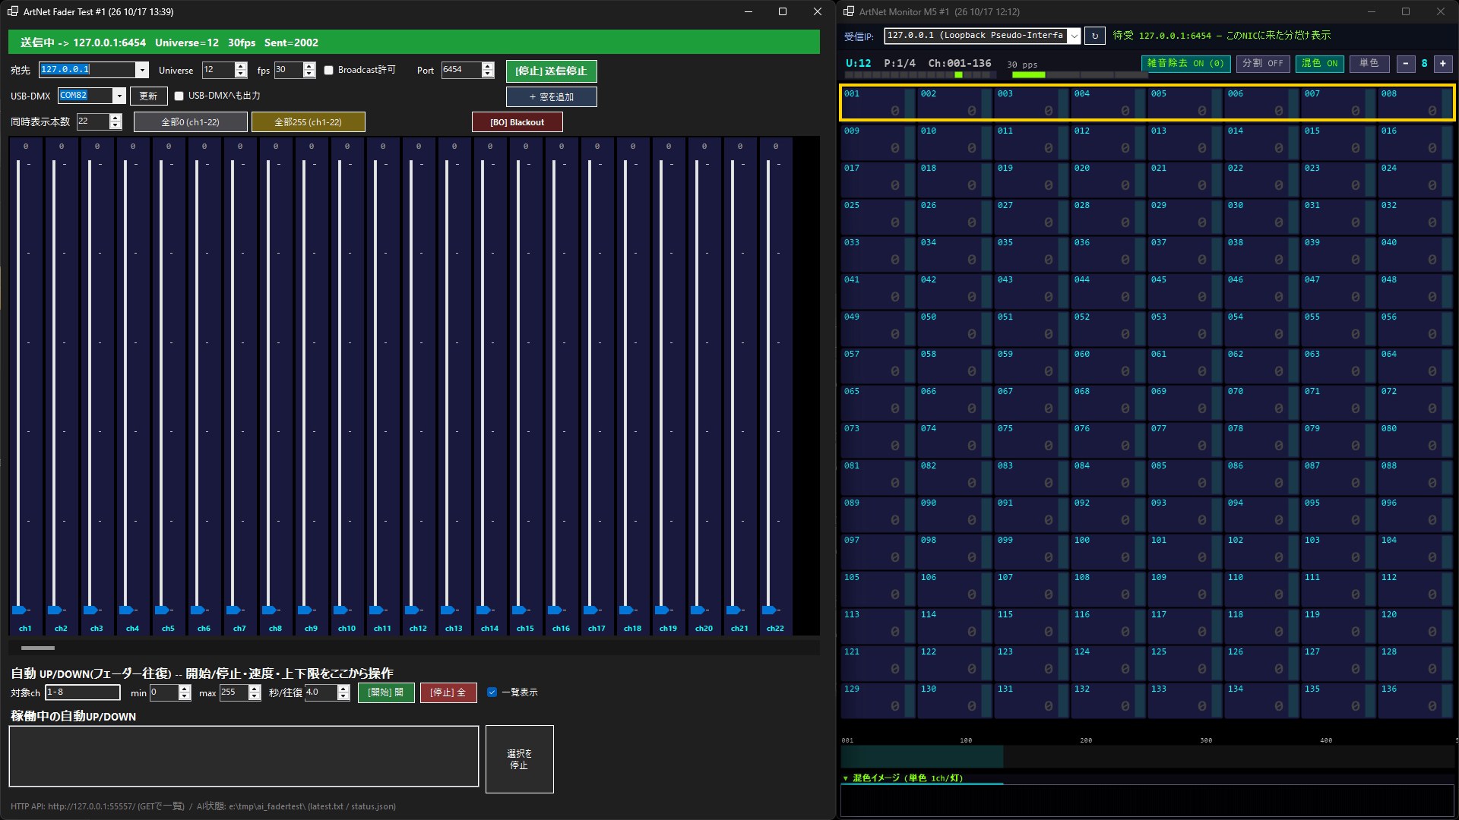1459x820 pixels.
Task: Click the 稼働中の自動UP/DOWN list box
Action: click(x=244, y=756)
